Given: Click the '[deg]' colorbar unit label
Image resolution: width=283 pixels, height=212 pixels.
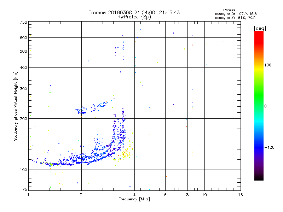Looking at the screenshot, I should click(260, 28).
